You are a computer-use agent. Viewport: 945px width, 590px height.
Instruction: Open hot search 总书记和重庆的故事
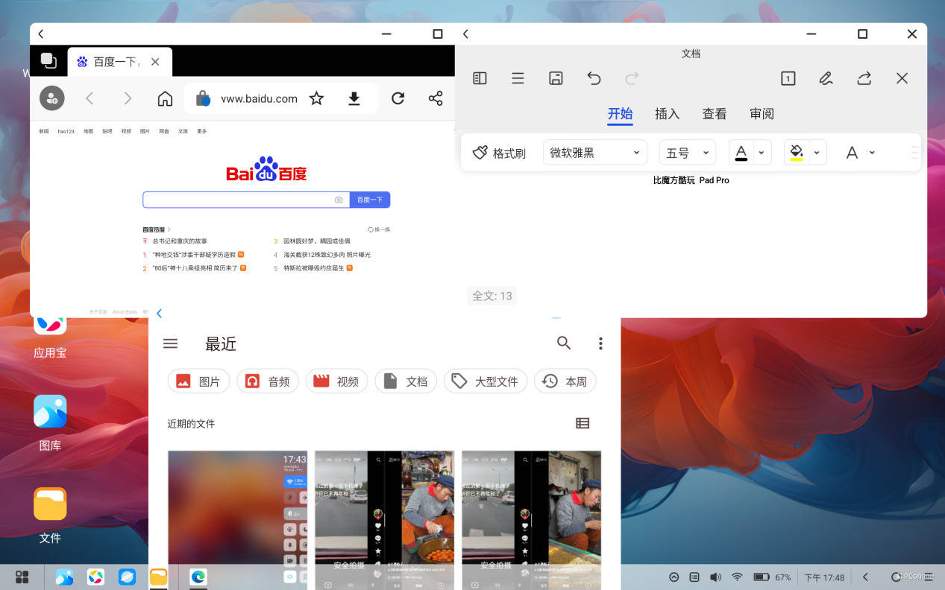180,241
